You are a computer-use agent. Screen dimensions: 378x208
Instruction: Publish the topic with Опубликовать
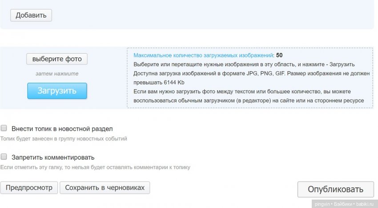(335, 189)
